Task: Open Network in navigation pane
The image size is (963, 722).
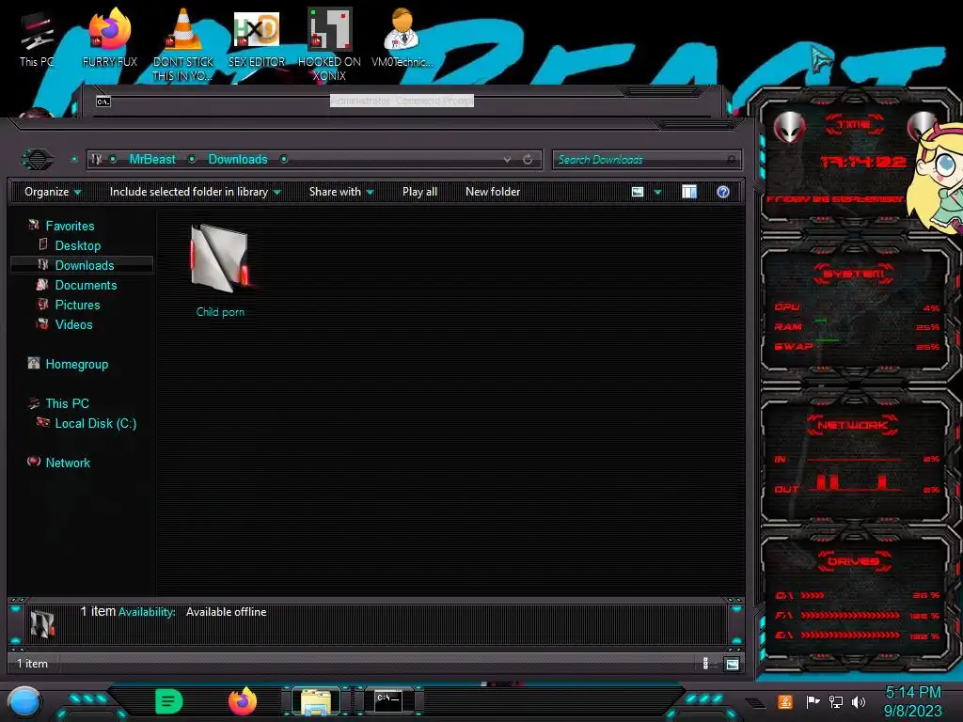Action: tap(68, 463)
